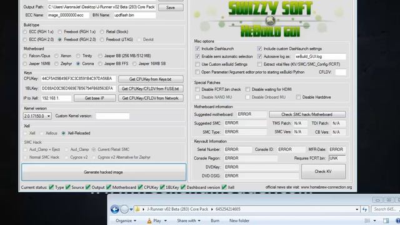Image resolution: width=400 pixels, height=225 pixels.
Task: Click the Check KV button
Action: point(323,172)
